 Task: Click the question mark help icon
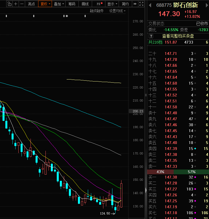(x=151, y=36)
